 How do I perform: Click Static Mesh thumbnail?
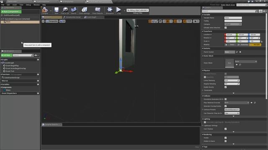[229, 63]
